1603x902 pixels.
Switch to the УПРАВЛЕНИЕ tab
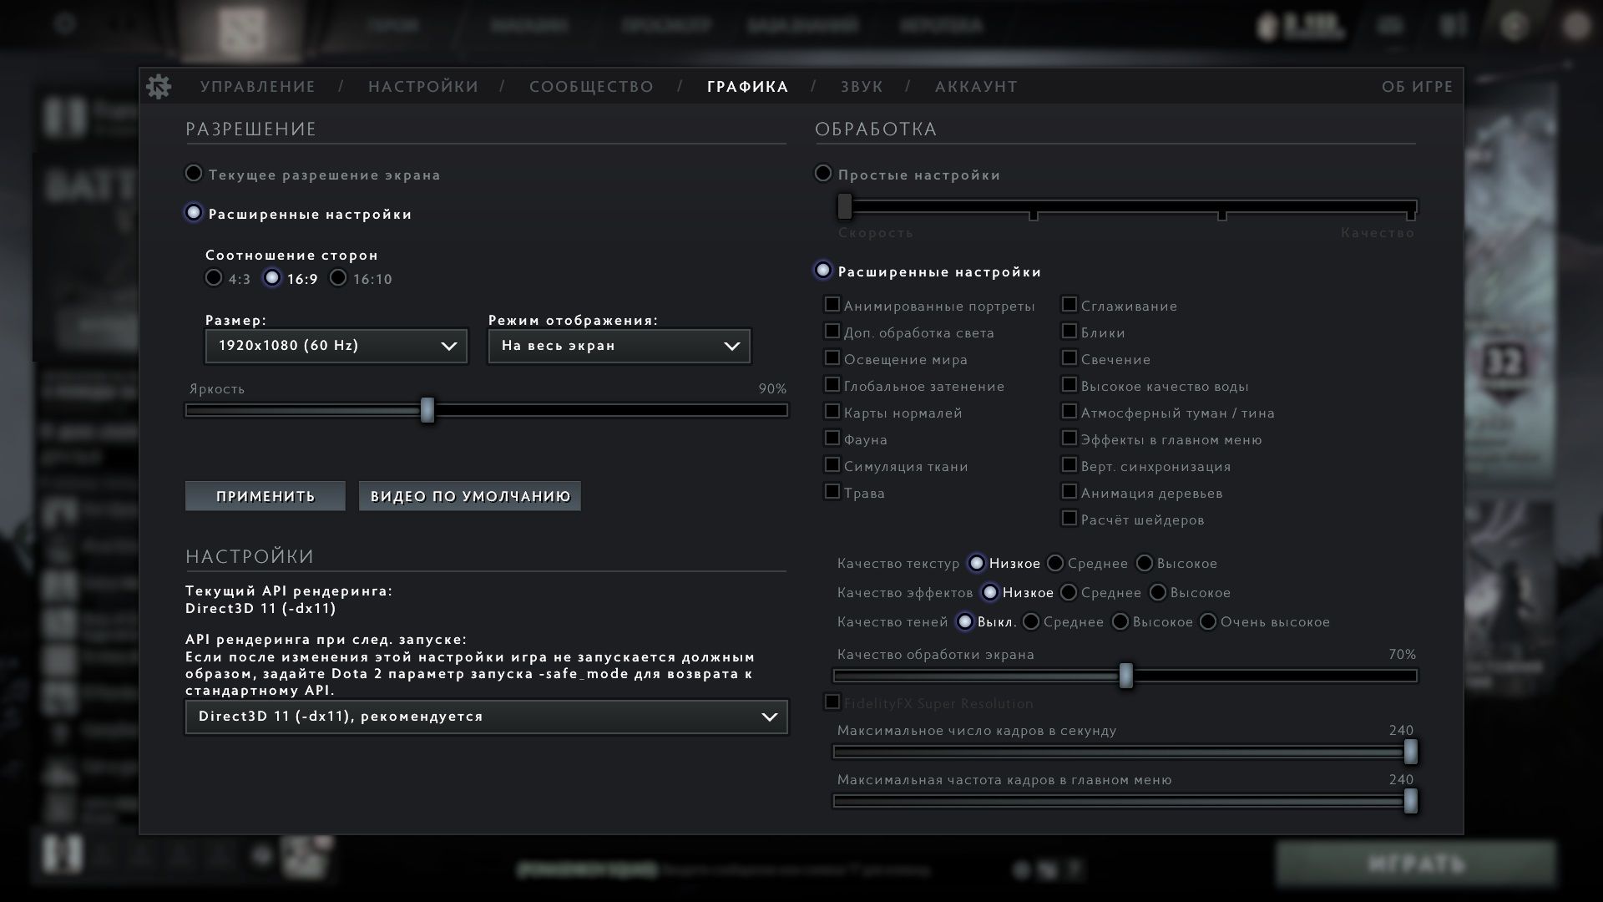(x=257, y=86)
